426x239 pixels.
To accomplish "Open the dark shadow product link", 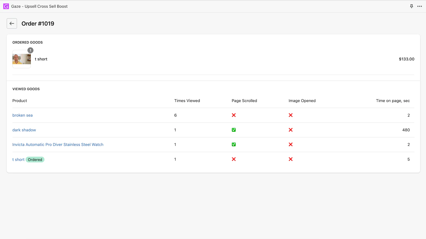I will click(x=24, y=130).
